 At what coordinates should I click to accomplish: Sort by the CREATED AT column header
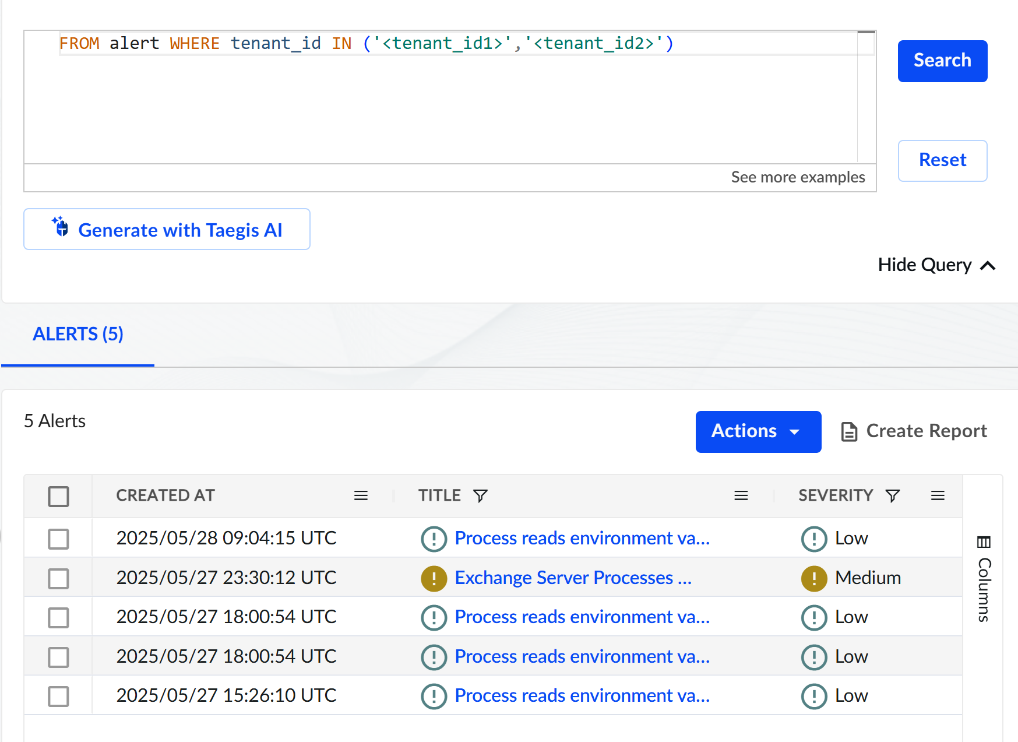click(165, 495)
